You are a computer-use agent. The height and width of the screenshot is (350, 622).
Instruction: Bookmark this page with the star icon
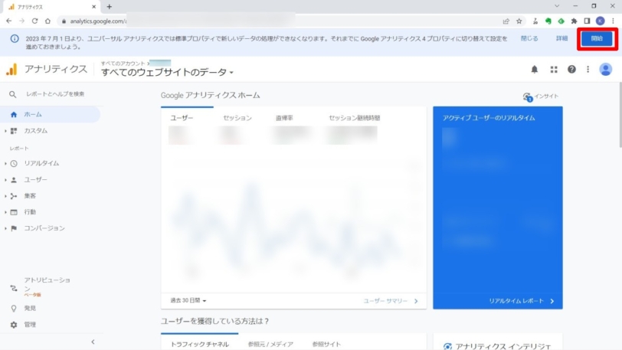tap(519, 21)
